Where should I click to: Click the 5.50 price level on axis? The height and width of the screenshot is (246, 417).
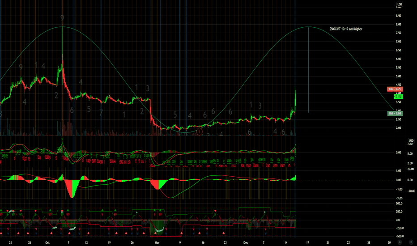[x=398, y=68]
